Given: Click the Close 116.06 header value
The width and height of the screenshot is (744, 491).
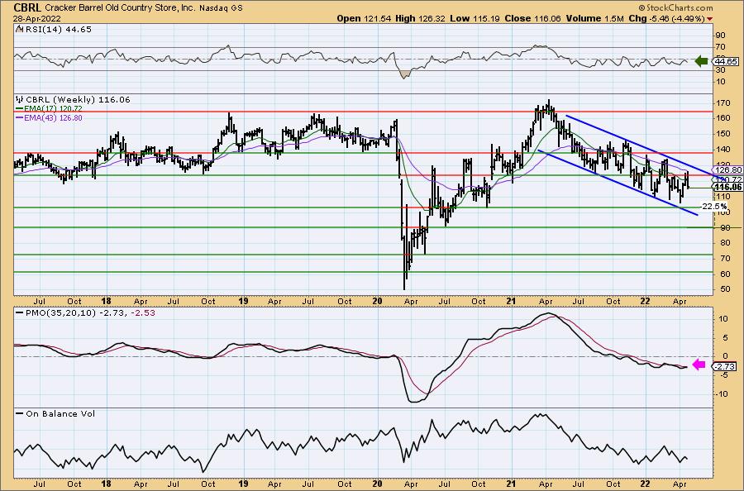Looking at the screenshot, I should 532,18.
